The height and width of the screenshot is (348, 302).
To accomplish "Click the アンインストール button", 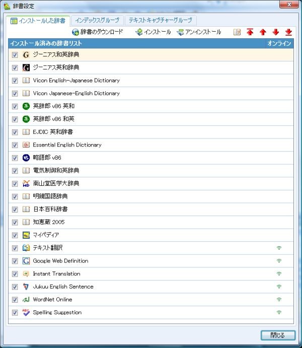I will click(x=199, y=32).
